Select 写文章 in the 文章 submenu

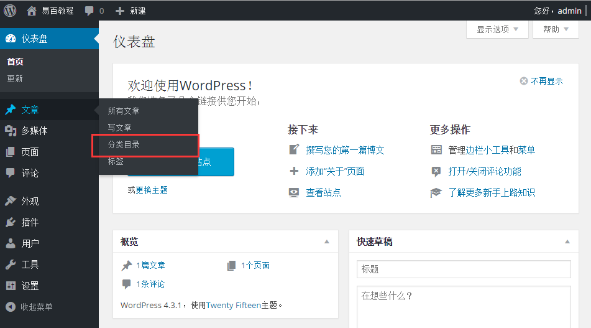[120, 128]
